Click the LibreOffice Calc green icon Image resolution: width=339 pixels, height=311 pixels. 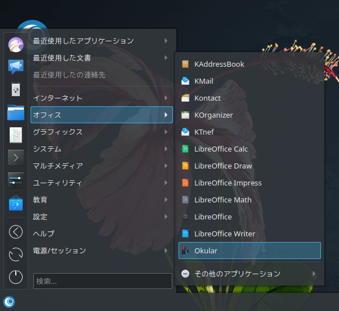[185, 149]
